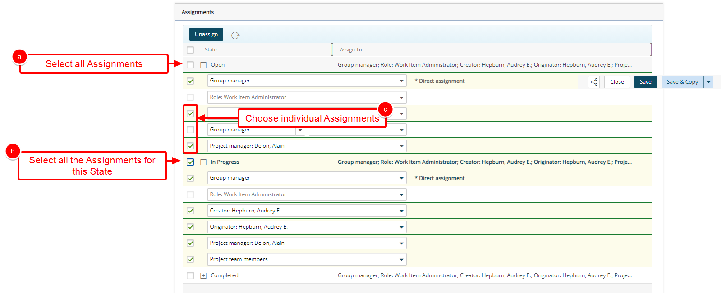
Task: Check the Completed state row checkbox
Action: click(190, 275)
